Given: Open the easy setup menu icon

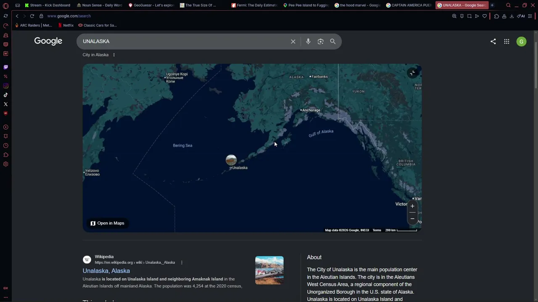Looking at the screenshot, I should pos(531,16).
